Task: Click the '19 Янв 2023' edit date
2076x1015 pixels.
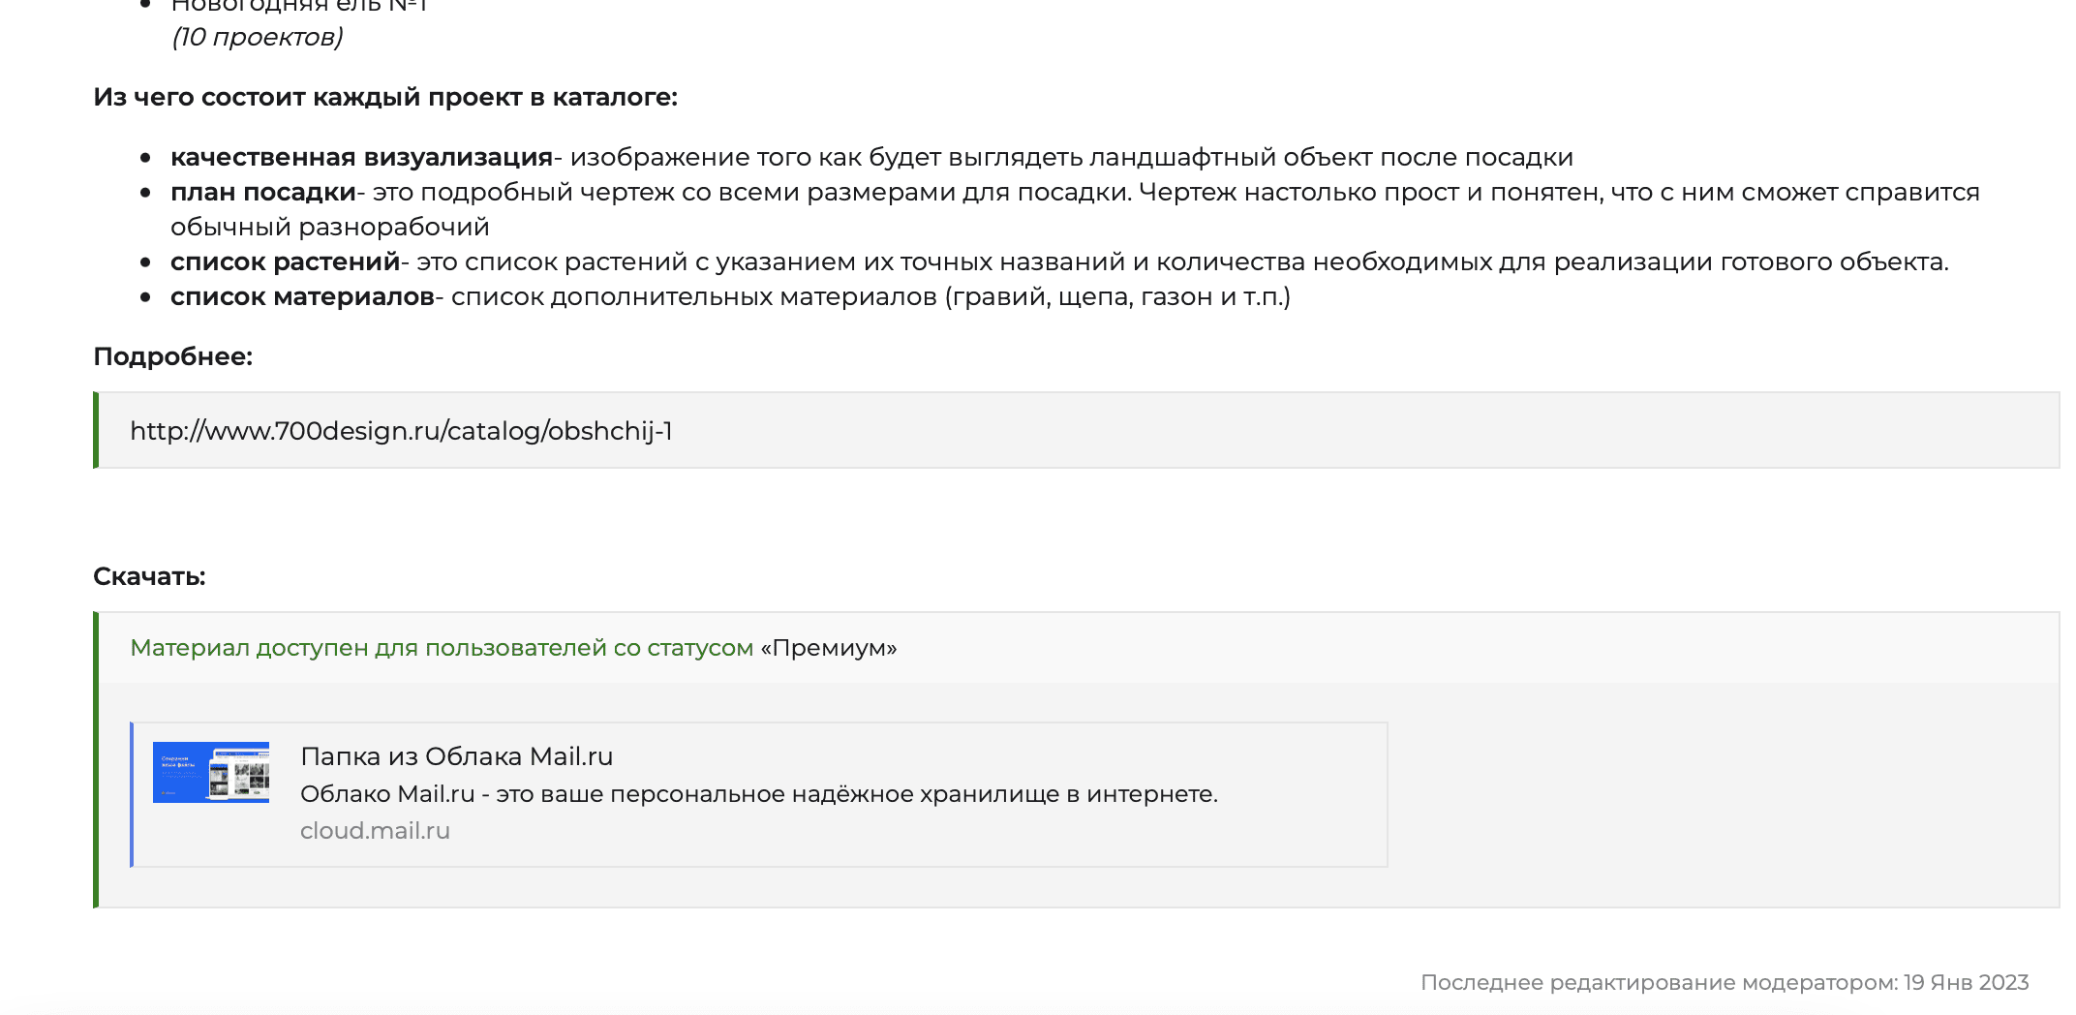Action: click(x=1966, y=982)
